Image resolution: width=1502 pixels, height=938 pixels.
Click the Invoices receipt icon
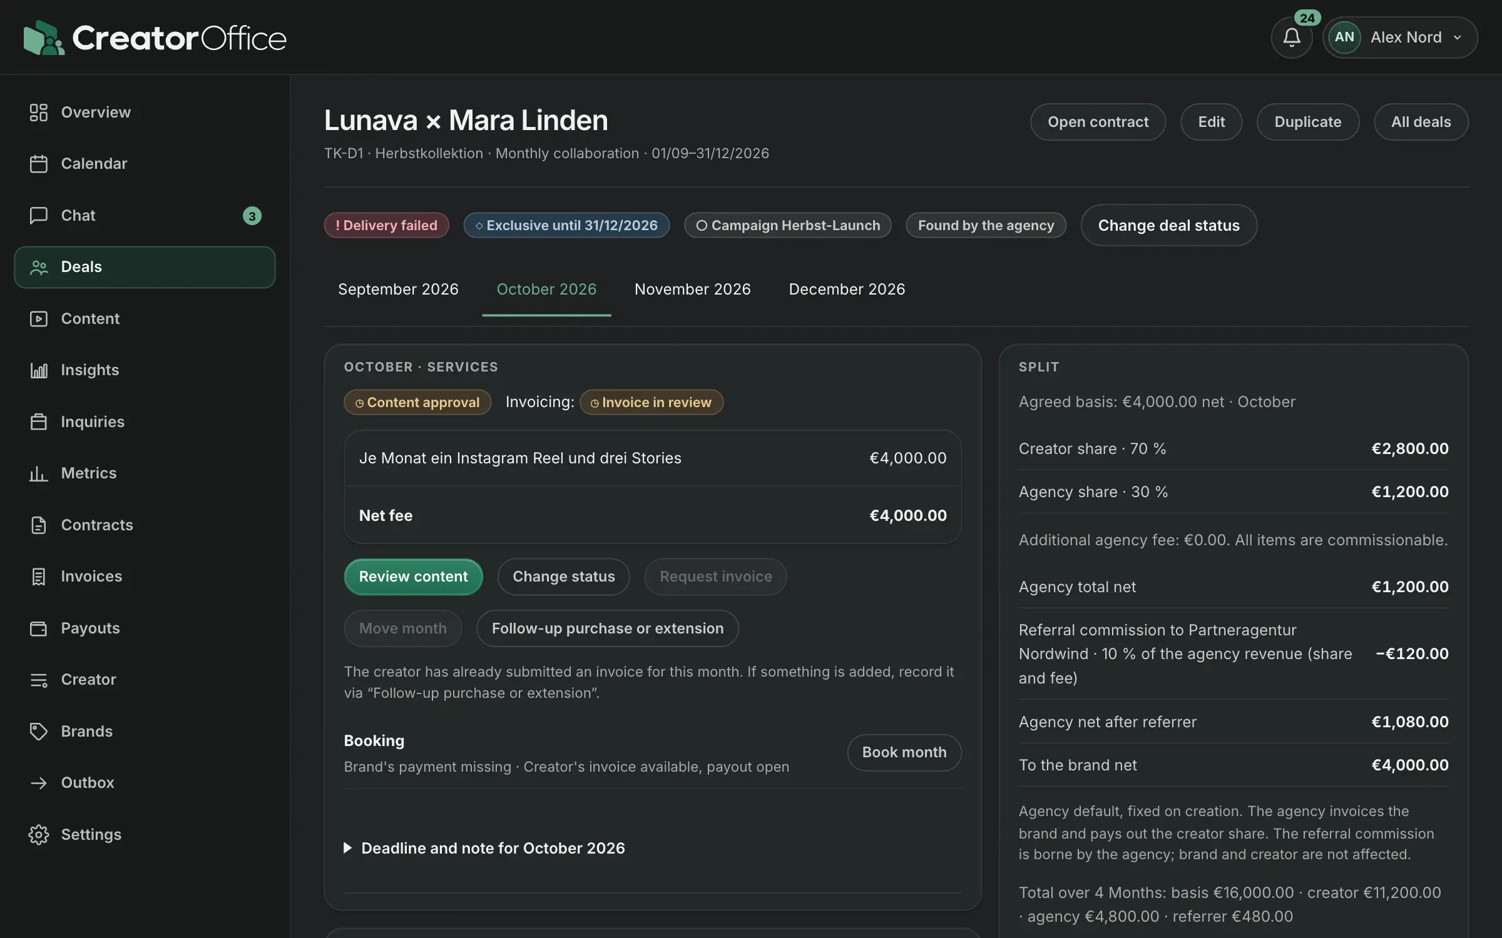39,577
